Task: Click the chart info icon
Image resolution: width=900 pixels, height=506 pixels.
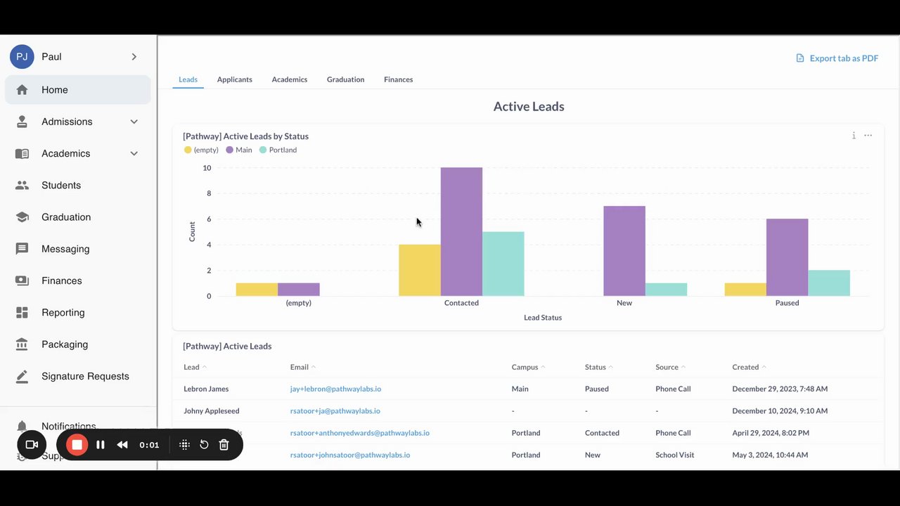Action: [x=854, y=136]
